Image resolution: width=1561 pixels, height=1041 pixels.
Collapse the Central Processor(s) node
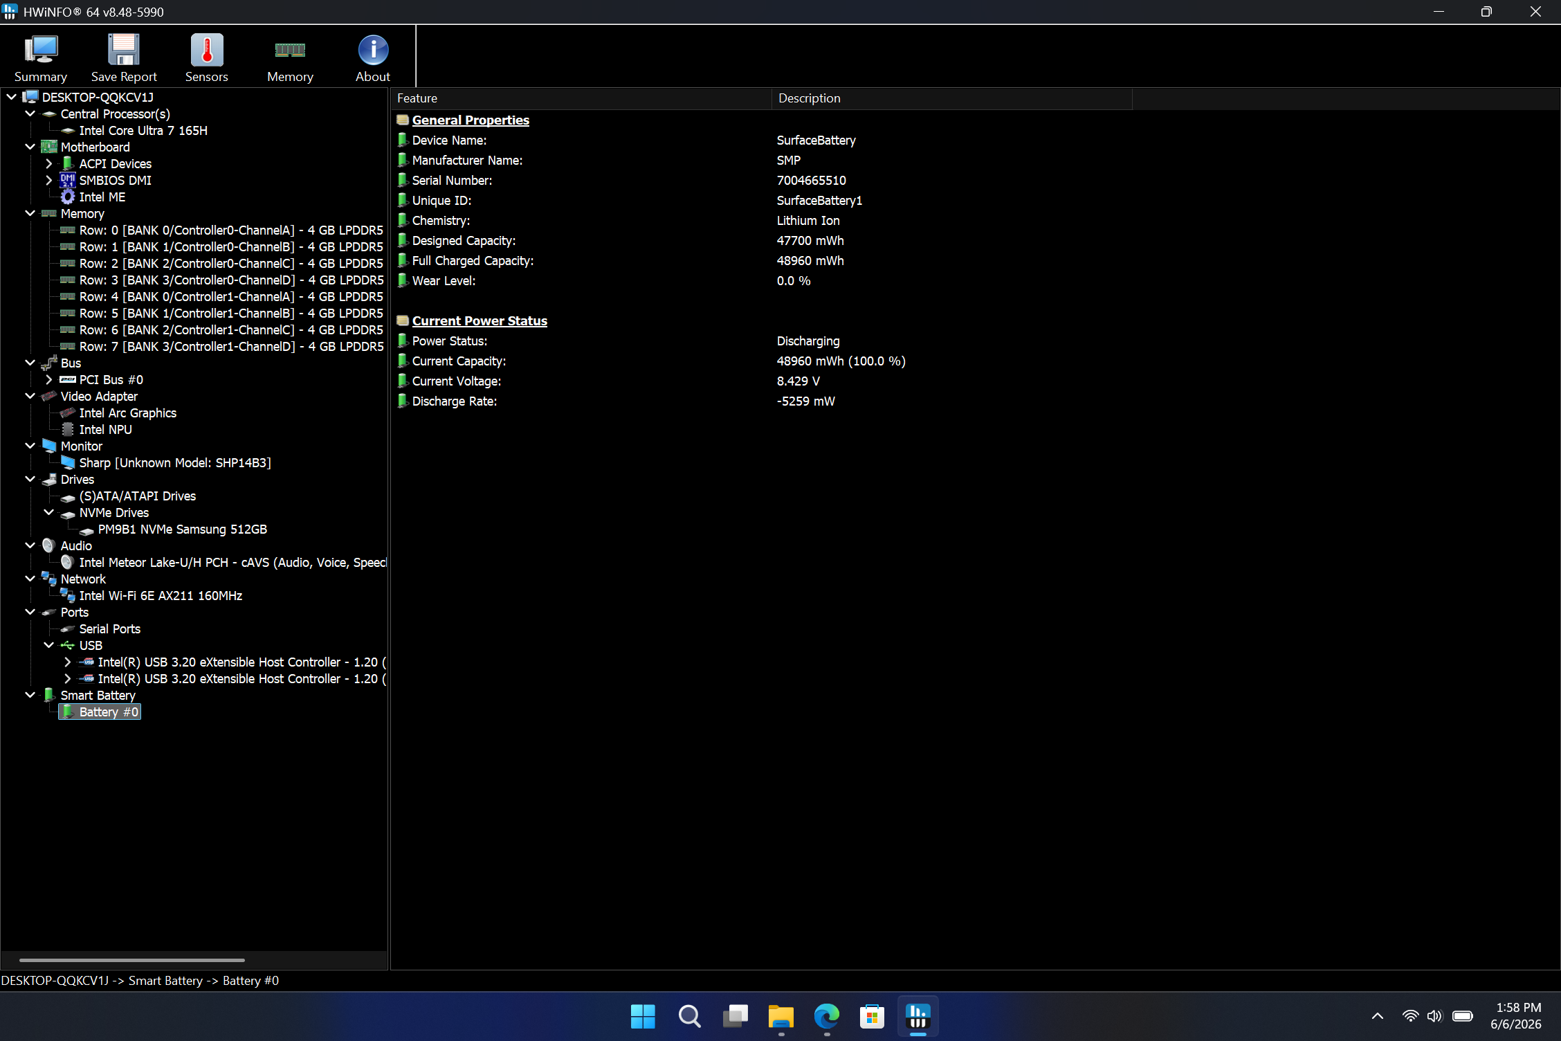coord(30,114)
